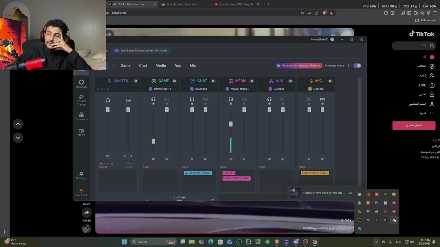
Task: Go to previous TikTok video
Action: pos(18,124)
